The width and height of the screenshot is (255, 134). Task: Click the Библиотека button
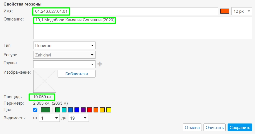coord(76,74)
